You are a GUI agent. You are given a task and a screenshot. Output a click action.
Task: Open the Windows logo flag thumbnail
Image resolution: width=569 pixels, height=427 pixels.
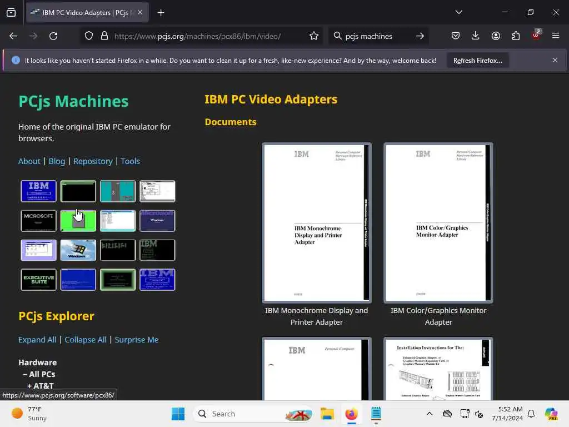point(78,250)
